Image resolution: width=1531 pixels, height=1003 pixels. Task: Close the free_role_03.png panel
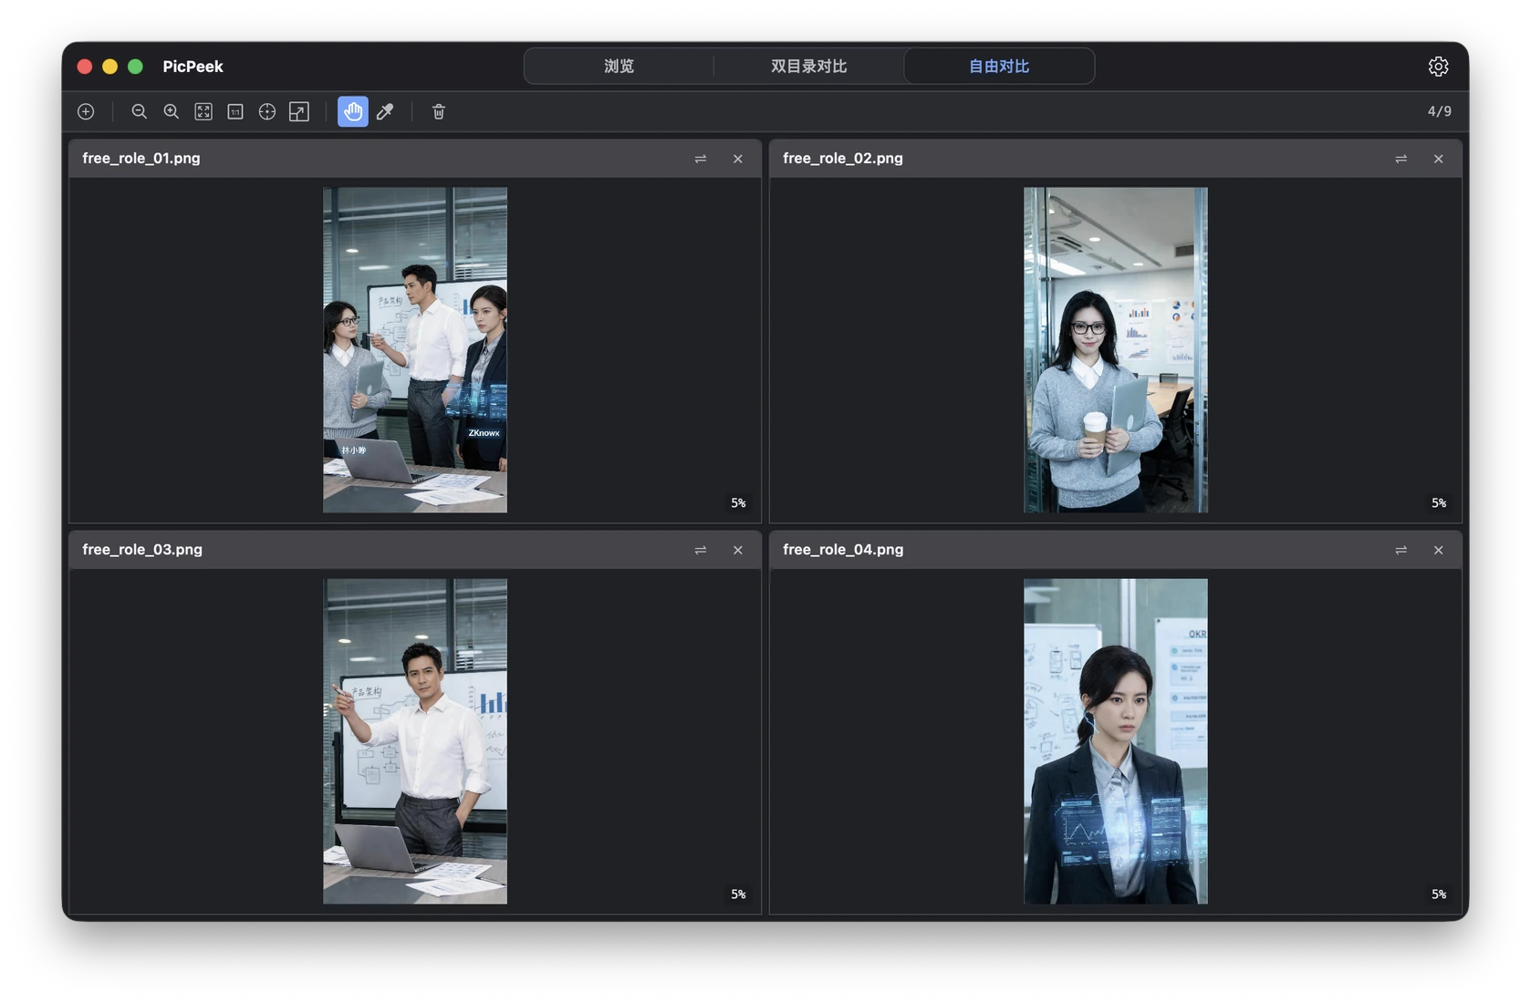click(738, 550)
